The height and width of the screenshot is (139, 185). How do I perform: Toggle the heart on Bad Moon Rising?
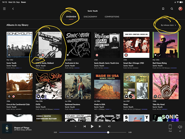[155, 55]
